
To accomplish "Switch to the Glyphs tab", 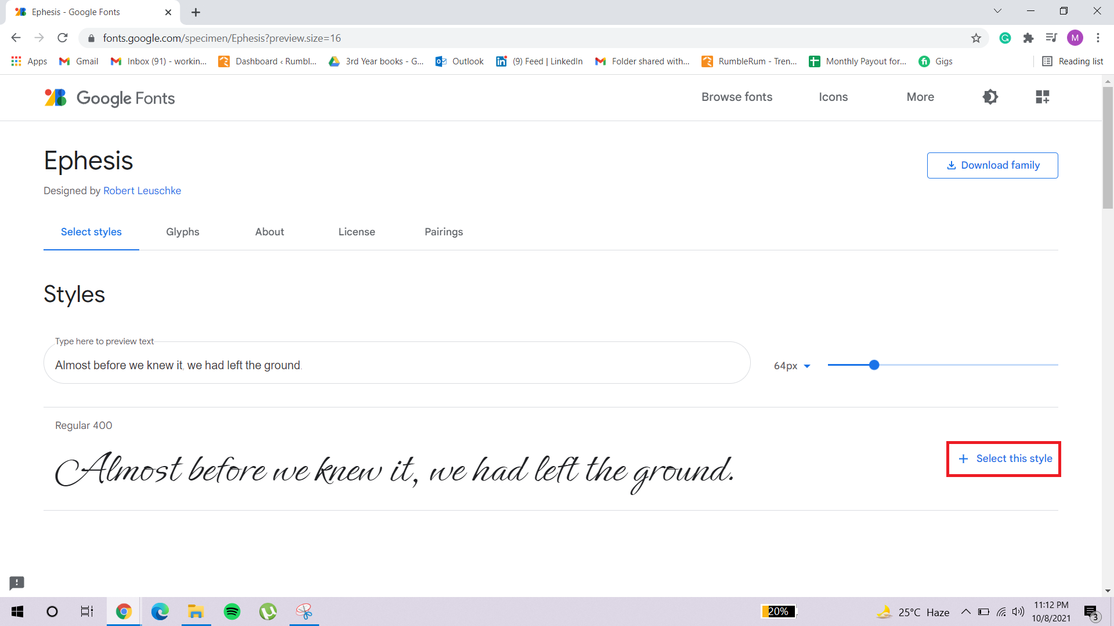I will pyautogui.click(x=183, y=232).
